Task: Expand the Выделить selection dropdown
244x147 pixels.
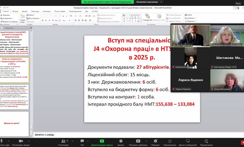Action: [x=191, y=21]
